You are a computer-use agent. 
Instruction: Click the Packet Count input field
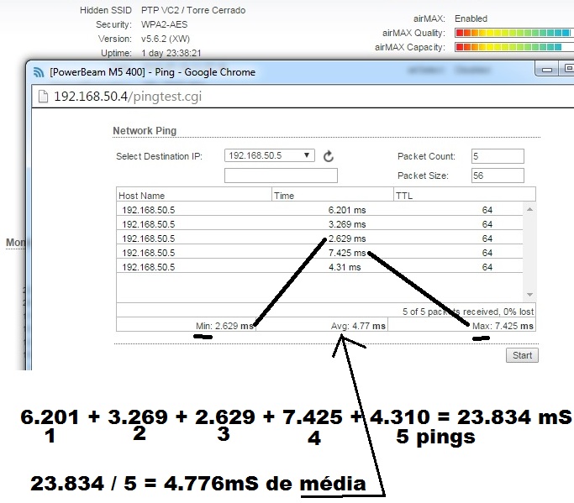coord(498,156)
